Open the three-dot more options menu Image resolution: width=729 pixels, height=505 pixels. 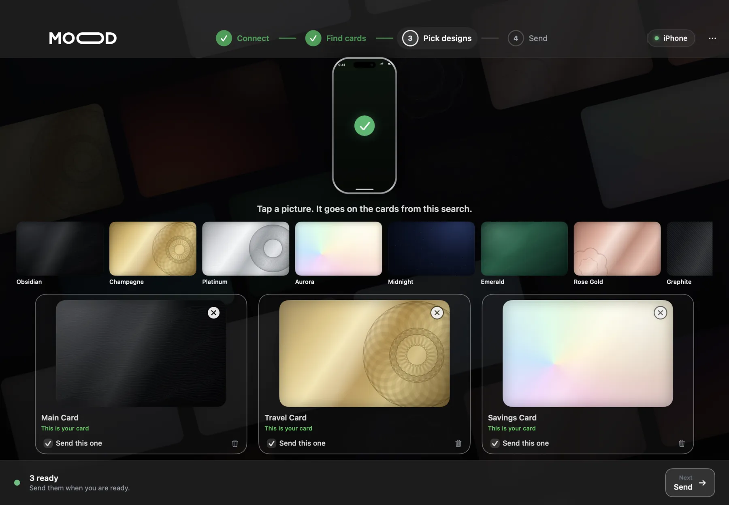coord(712,38)
